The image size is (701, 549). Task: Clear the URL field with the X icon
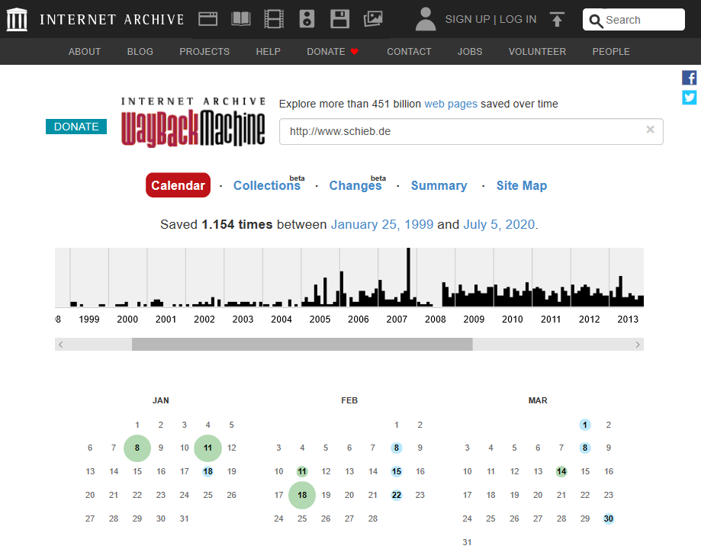[x=650, y=130]
